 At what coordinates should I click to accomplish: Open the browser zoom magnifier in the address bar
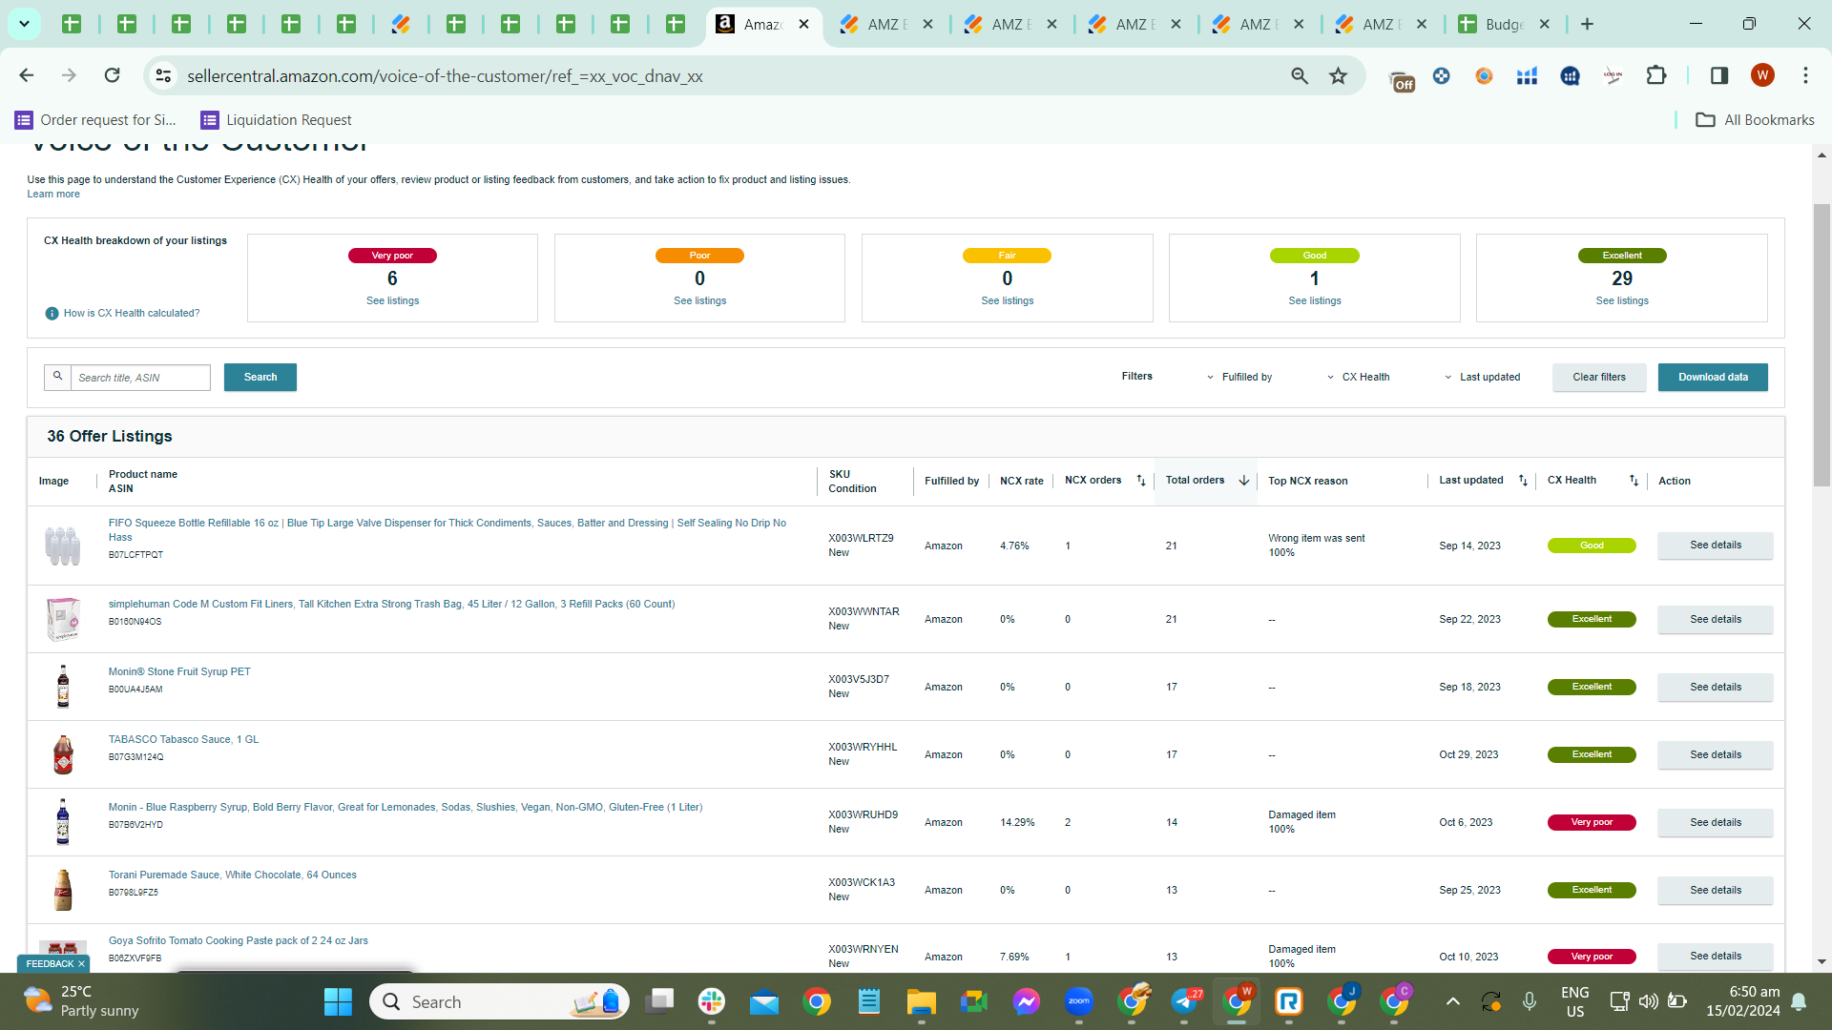(1300, 75)
